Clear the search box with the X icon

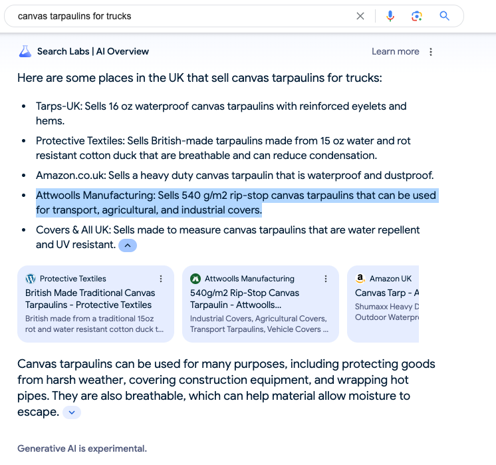pyautogui.click(x=360, y=16)
